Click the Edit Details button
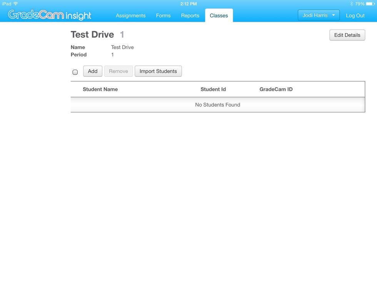The image size is (377, 283). (x=347, y=35)
